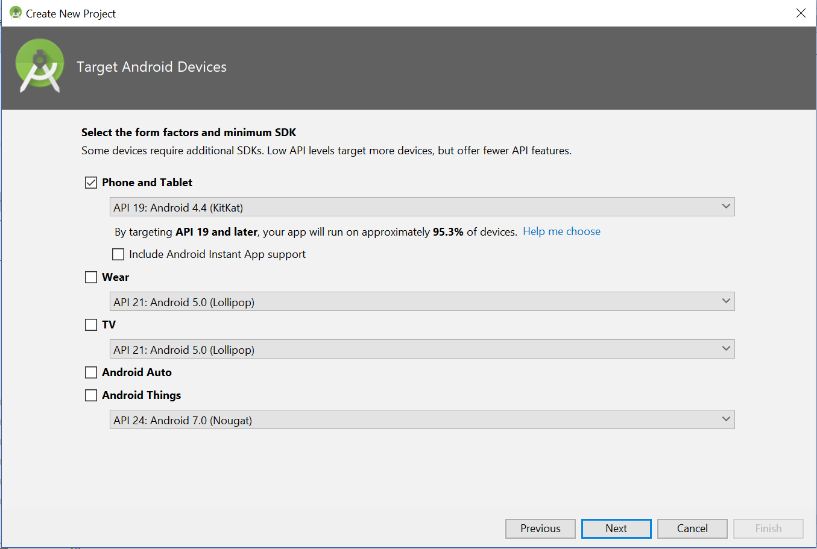Open the Help me choose link
Screen dimensions: 817x549
click(x=561, y=231)
